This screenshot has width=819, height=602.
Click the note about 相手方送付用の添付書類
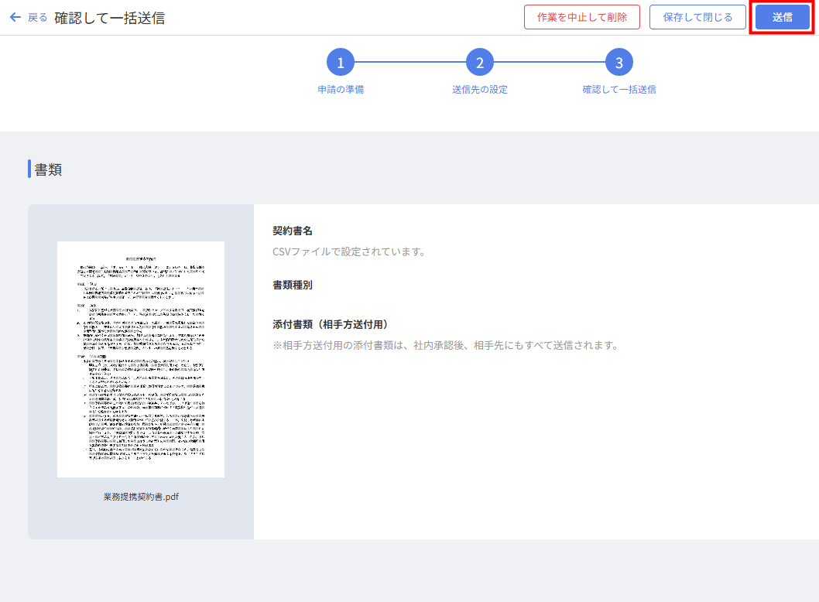[x=445, y=344]
